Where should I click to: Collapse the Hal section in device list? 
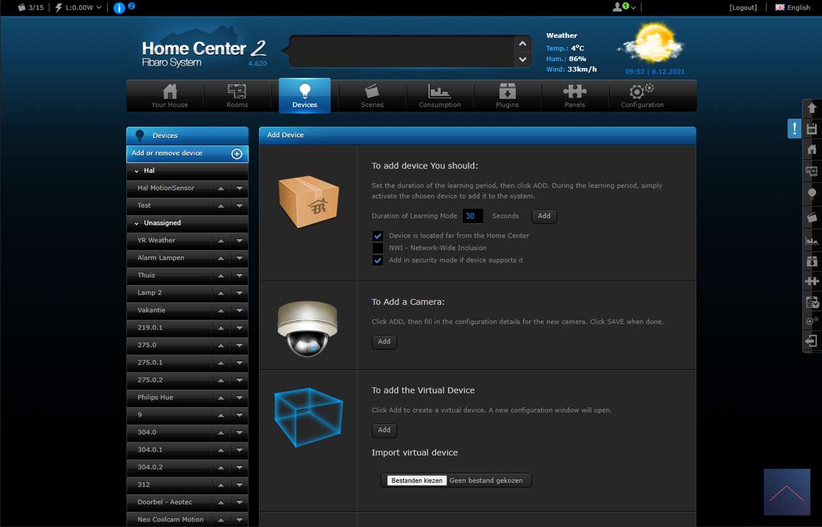pos(137,171)
